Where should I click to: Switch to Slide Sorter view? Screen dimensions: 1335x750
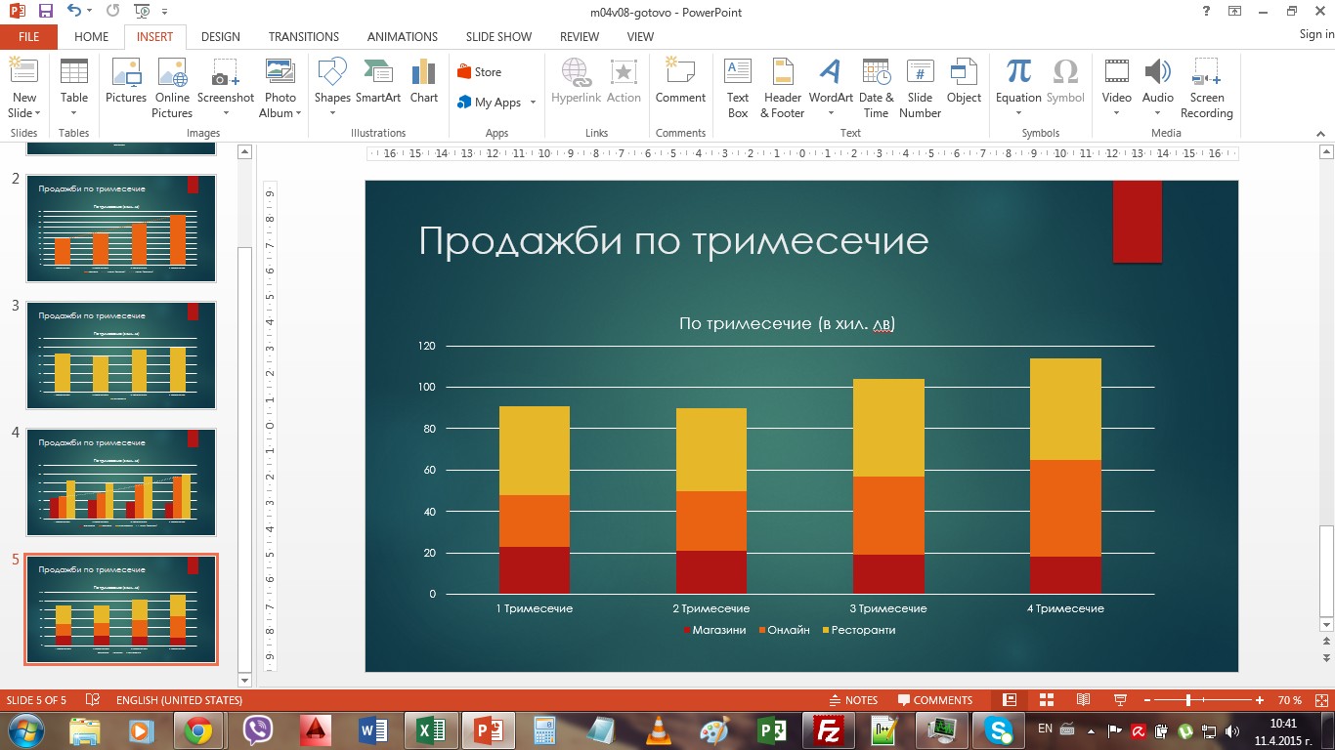1046,700
